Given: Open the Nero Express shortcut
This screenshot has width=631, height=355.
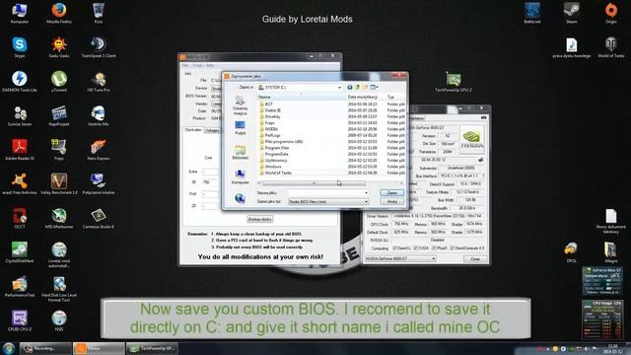Looking at the screenshot, I should click(x=99, y=150).
